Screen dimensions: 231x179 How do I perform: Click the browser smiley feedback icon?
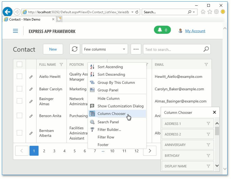(x=223, y=12)
